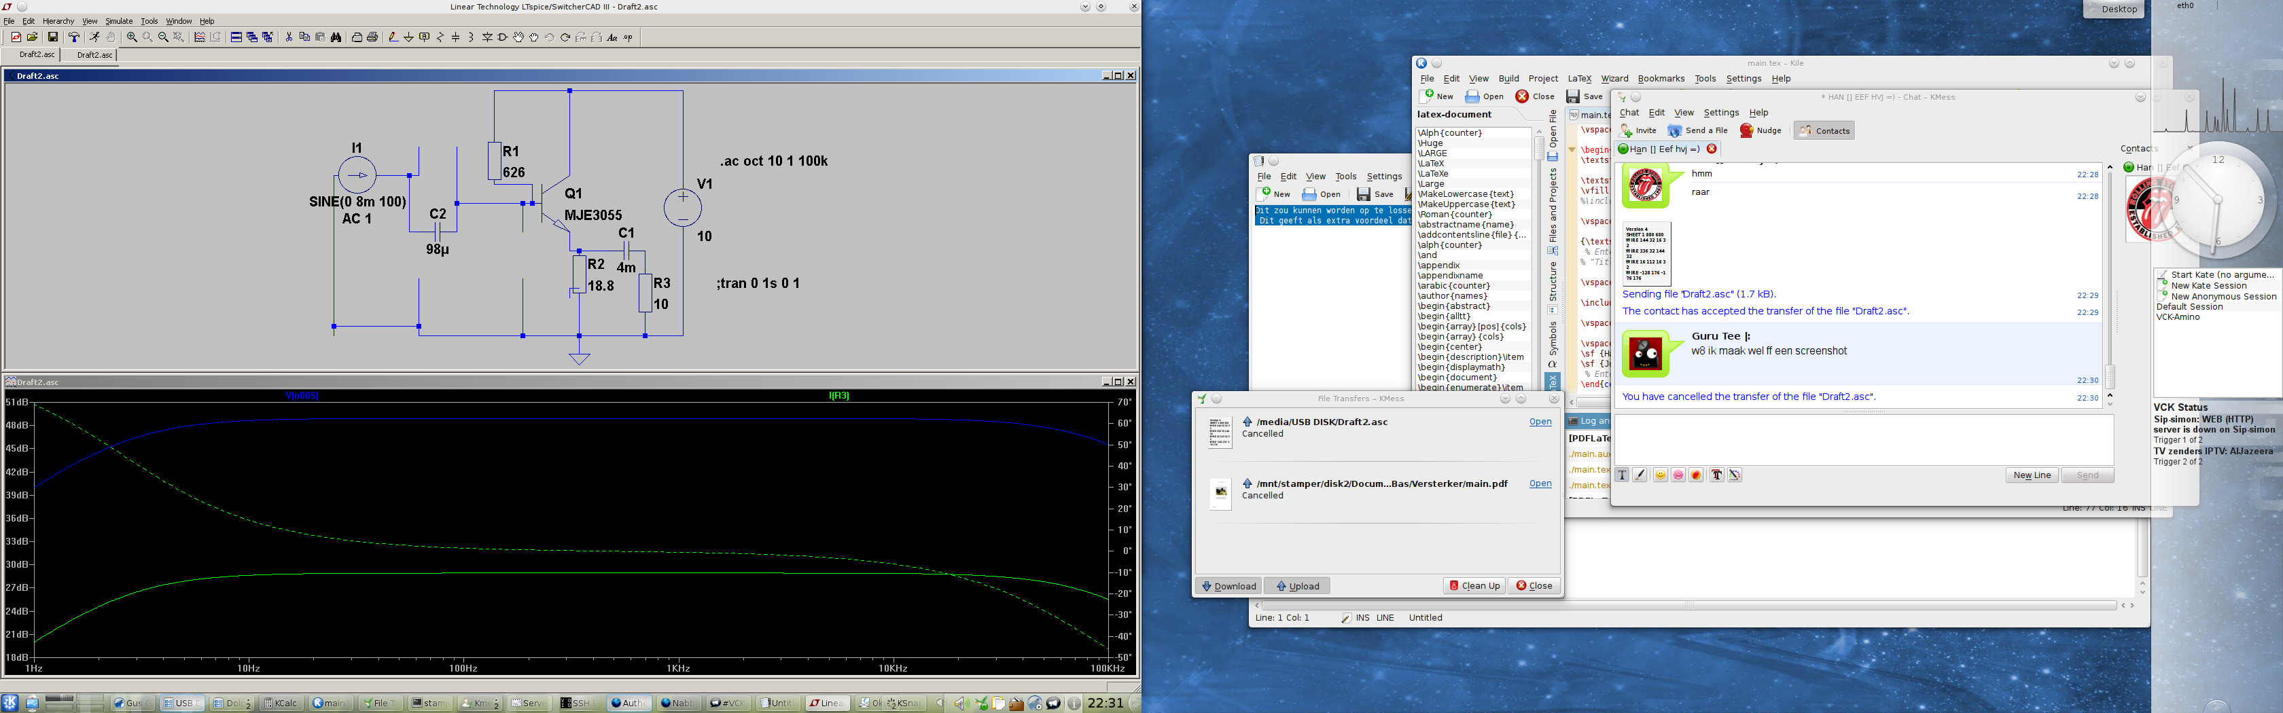2283x713 pixels.
Task: Open the transferred main.pdf link
Action: tap(1540, 483)
